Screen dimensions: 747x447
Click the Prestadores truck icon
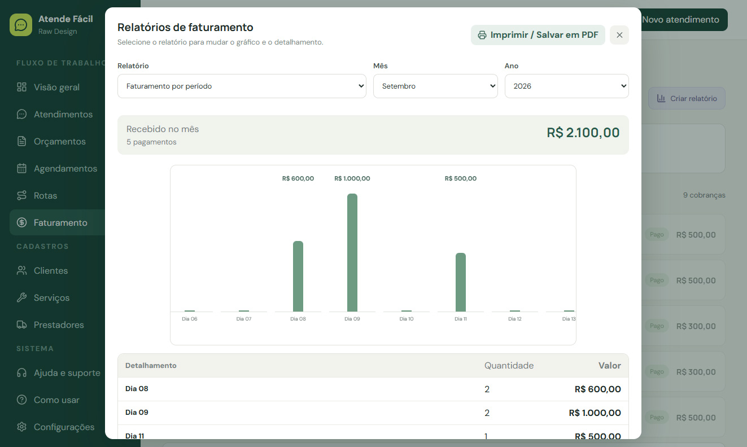[21, 325]
